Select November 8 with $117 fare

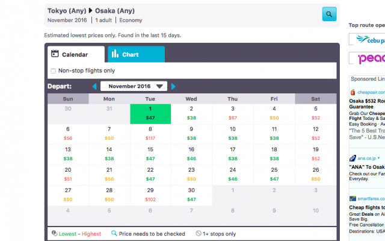pos(150,133)
